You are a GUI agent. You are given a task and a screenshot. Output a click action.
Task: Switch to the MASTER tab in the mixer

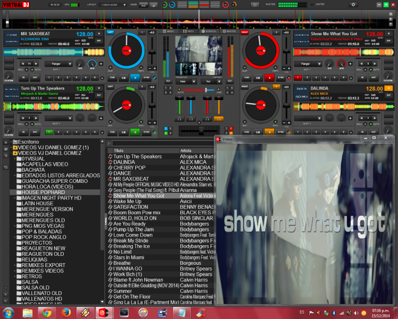click(x=230, y=31)
